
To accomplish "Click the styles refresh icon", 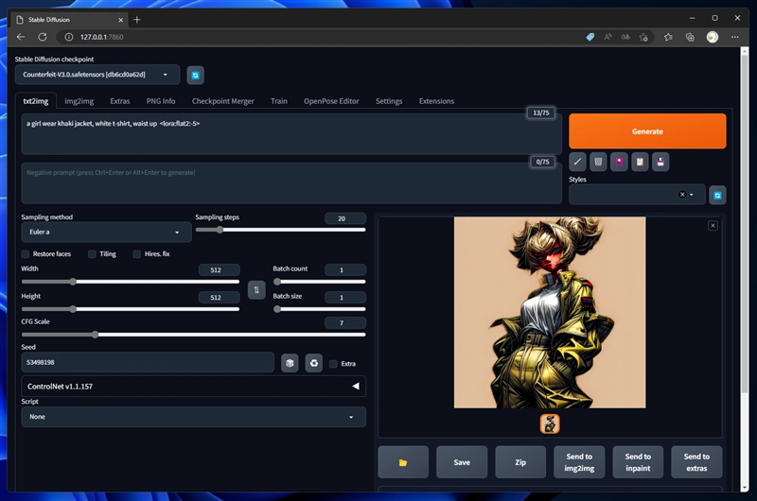I will pyautogui.click(x=717, y=195).
